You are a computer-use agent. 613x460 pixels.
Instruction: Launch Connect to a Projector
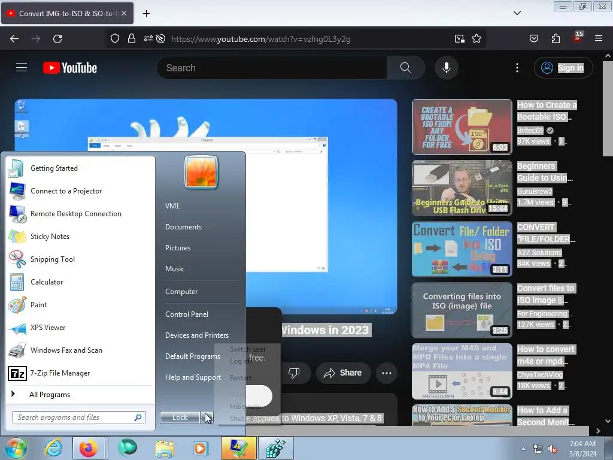(x=80, y=191)
